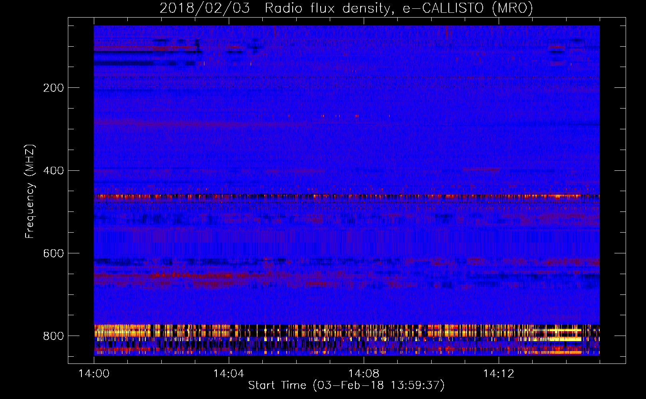
Task: Click the '600' frequency tick label
Action: pos(54,253)
